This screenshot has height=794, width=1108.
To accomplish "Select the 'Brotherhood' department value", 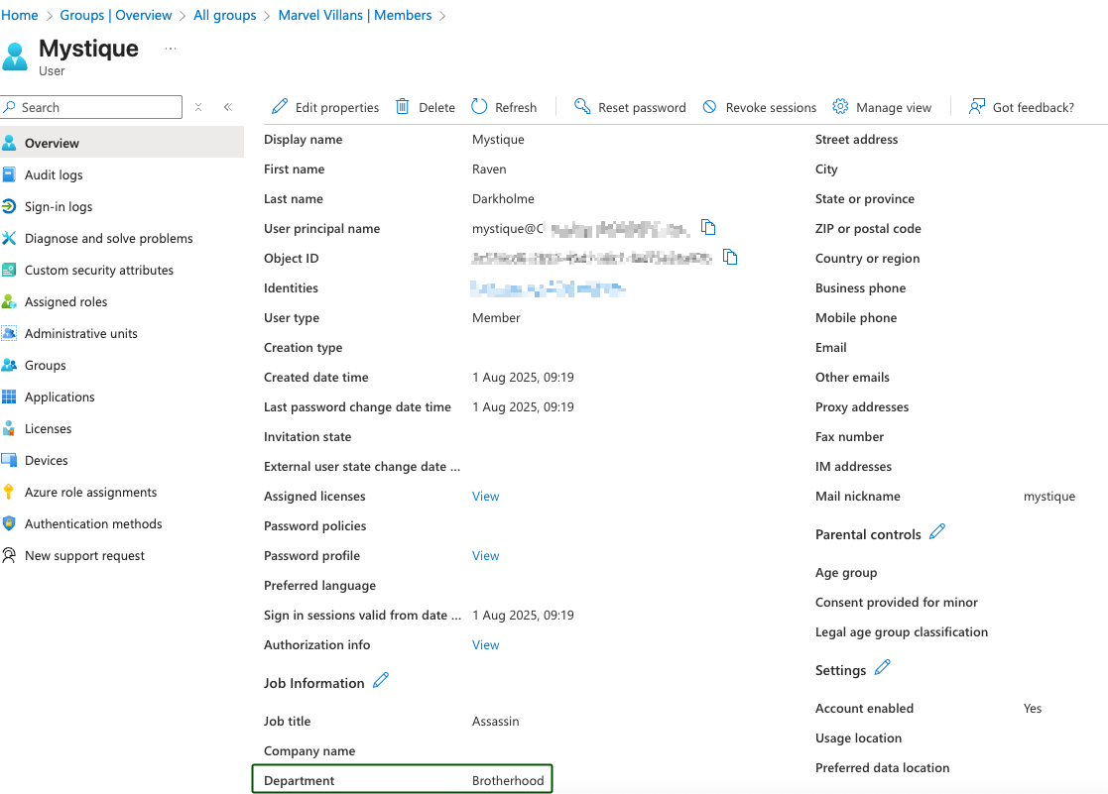I will pos(508,780).
